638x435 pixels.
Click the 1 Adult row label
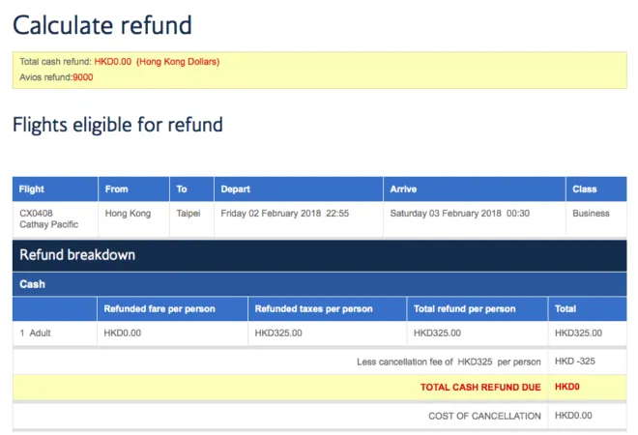click(35, 333)
